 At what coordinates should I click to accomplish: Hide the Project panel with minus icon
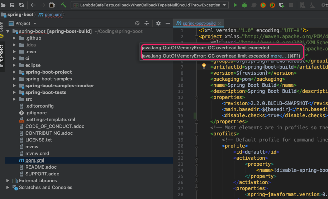pos(168,23)
